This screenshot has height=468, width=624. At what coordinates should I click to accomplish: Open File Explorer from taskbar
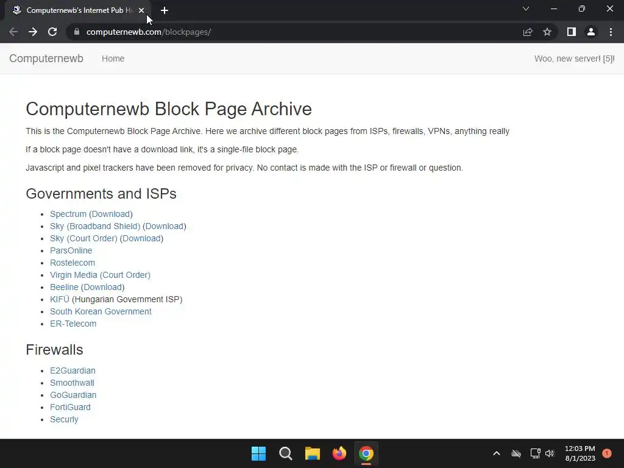[313, 453]
